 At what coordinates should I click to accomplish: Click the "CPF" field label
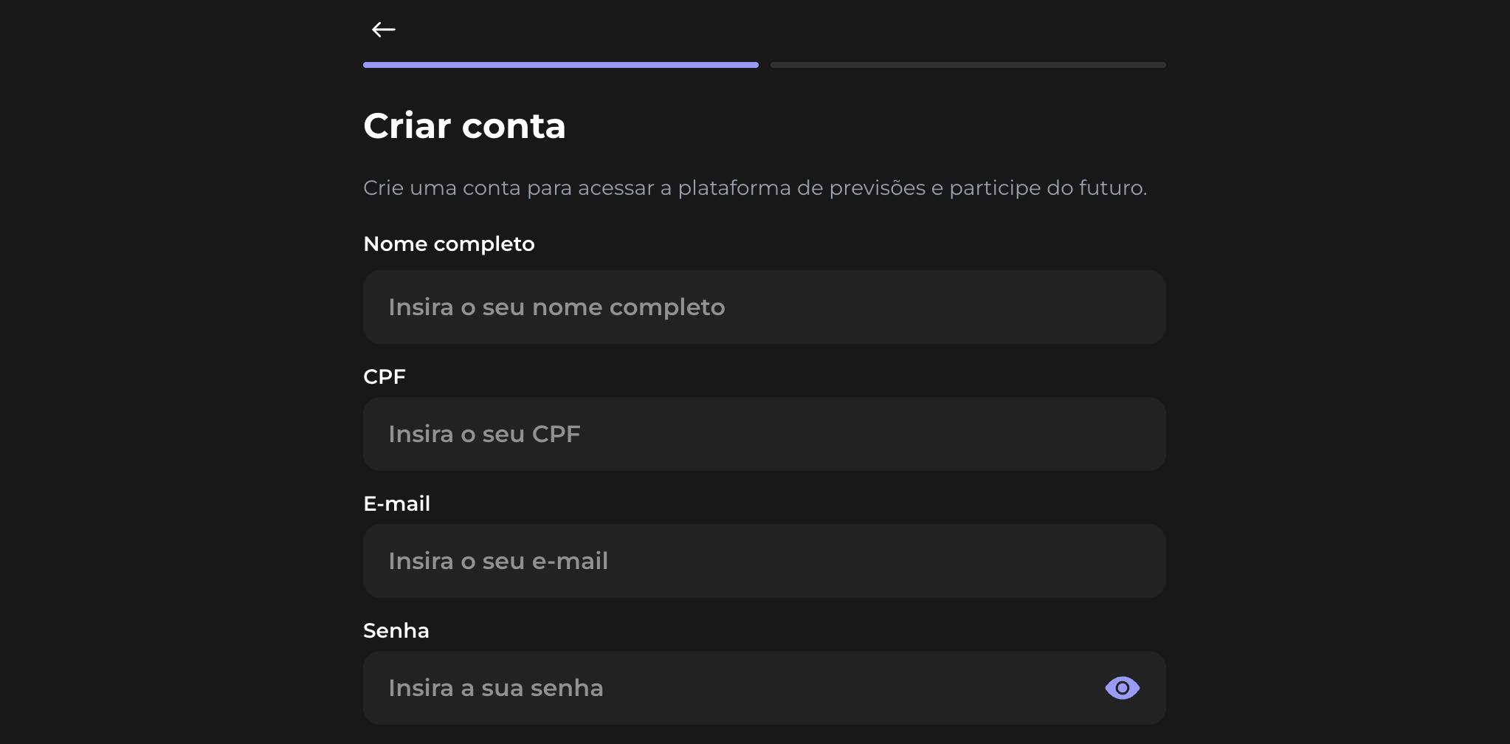coord(385,377)
